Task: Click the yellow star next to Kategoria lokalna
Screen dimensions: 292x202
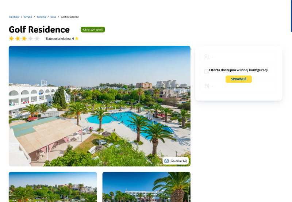Action: pyautogui.click(x=77, y=38)
